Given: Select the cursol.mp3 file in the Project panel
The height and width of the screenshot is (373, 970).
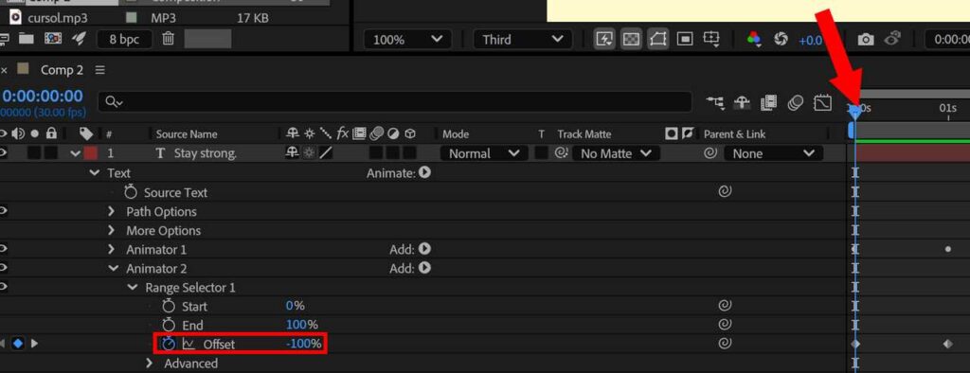Looking at the screenshot, I should 57,18.
